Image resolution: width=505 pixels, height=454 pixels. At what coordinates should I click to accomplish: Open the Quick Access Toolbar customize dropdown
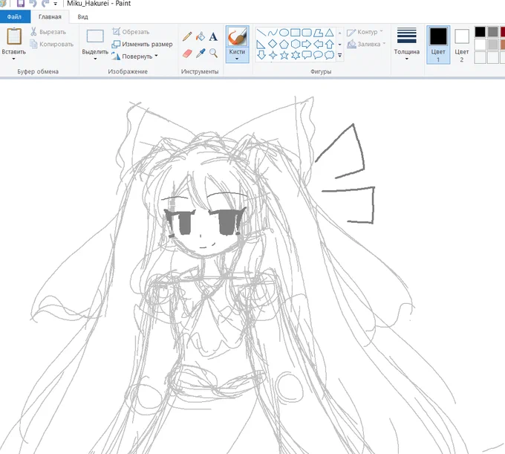point(56,4)
